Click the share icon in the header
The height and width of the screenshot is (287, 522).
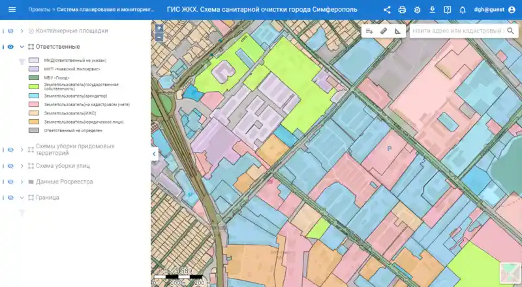click(387, 10)
